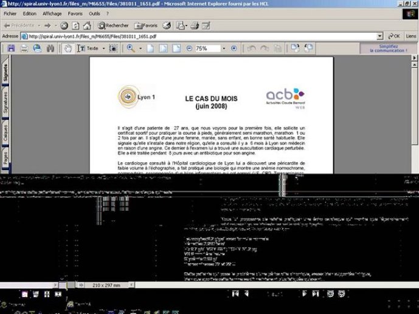Jump to the last page of PDF
This screenshot has height=314, width=419.
(x=316, y=294)
